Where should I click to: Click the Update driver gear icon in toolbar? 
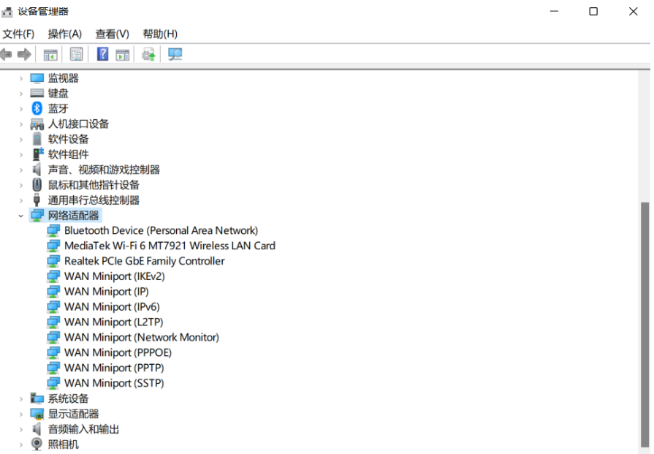(x=149, y=54)
